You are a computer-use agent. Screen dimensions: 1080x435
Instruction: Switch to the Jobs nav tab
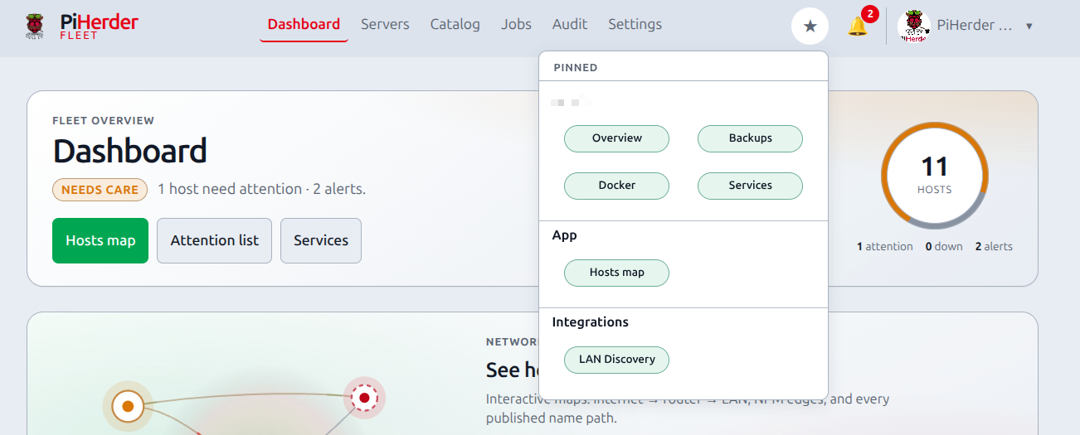click(516, 24)
